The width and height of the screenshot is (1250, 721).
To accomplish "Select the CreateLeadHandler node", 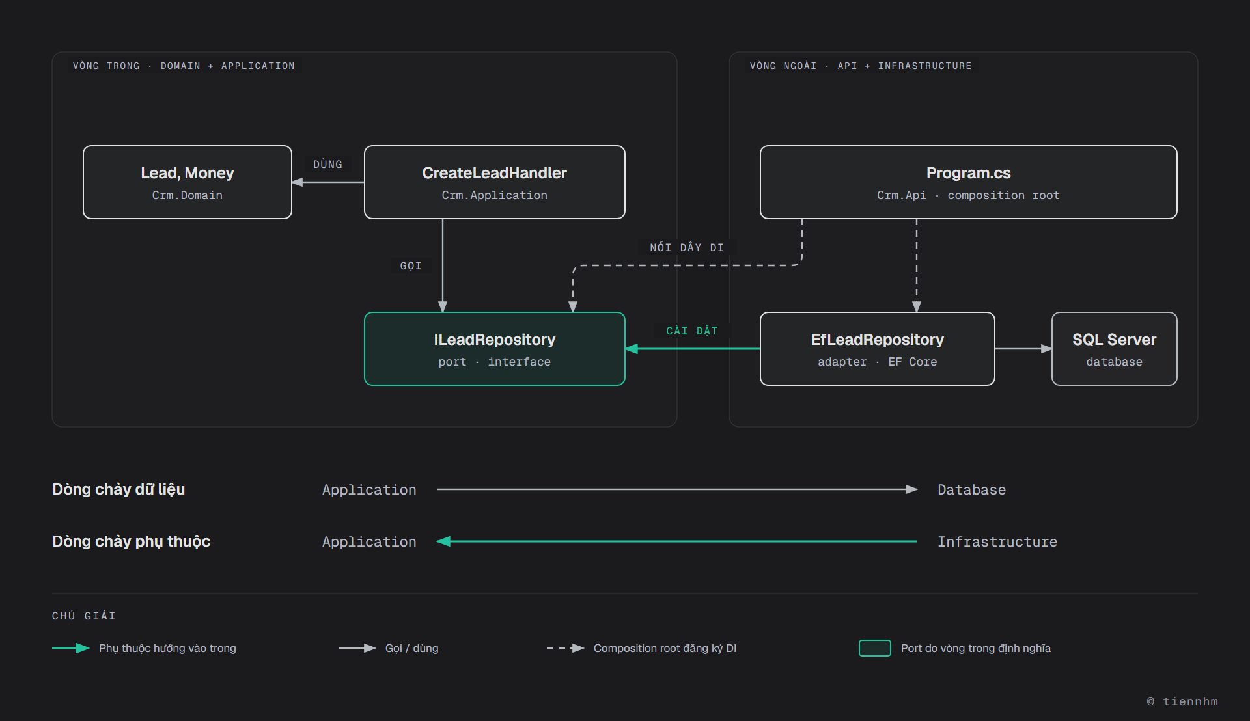I will (495, 182).
